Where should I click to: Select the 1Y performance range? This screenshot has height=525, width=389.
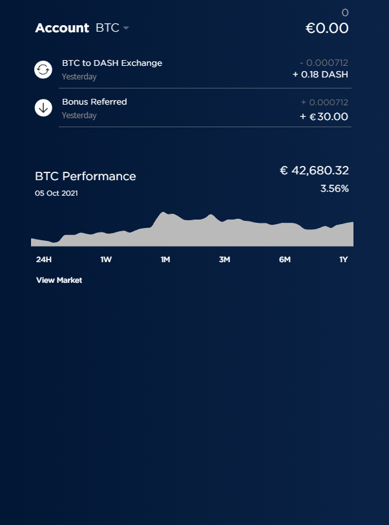343,260
